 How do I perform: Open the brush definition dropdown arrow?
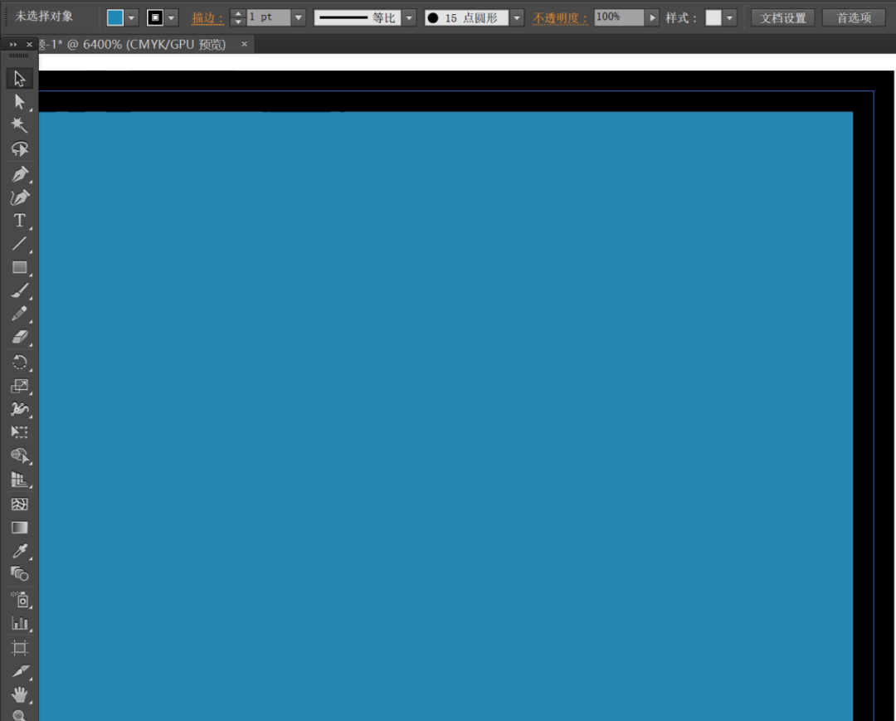click(517, 18)
